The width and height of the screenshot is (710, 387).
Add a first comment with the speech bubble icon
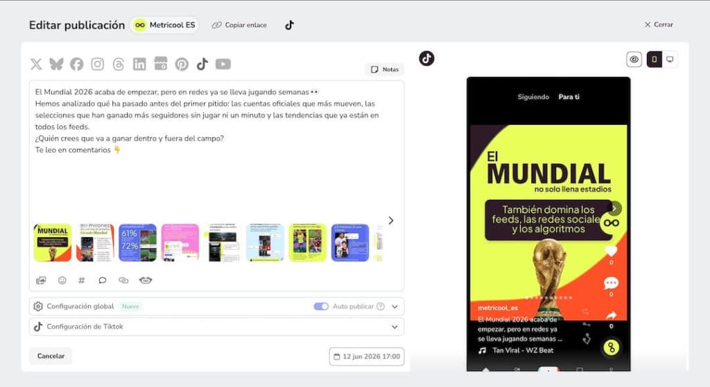pos(103,280)
